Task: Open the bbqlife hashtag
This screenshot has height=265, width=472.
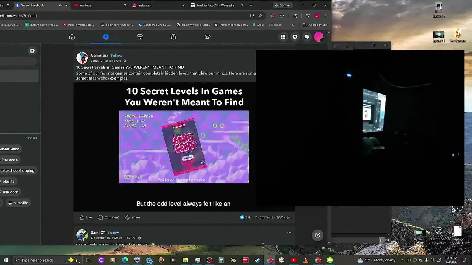Action: (x=8, y=181)
